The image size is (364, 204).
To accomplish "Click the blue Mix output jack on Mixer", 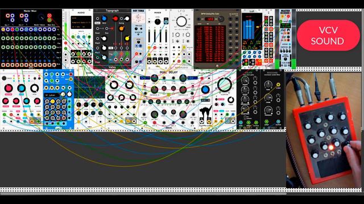I will (x=166, y=22).
